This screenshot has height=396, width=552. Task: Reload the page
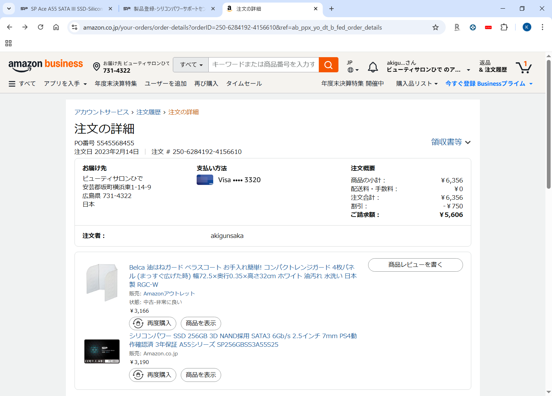tap(40, 27)
